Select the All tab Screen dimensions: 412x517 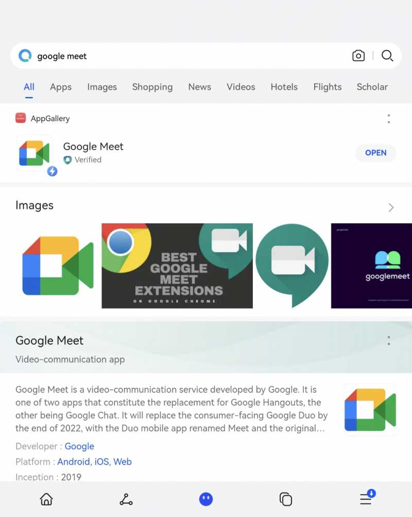[29, 87]
